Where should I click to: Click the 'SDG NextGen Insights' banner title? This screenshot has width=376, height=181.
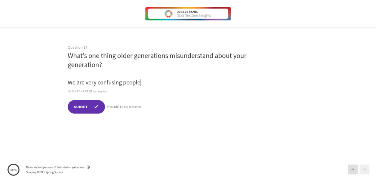point(194,16)
